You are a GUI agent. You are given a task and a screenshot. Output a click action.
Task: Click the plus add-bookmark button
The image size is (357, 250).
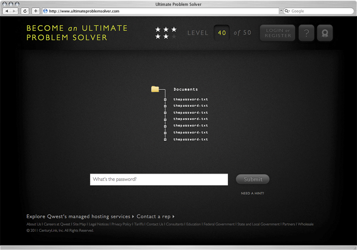(x=36, y=11)
